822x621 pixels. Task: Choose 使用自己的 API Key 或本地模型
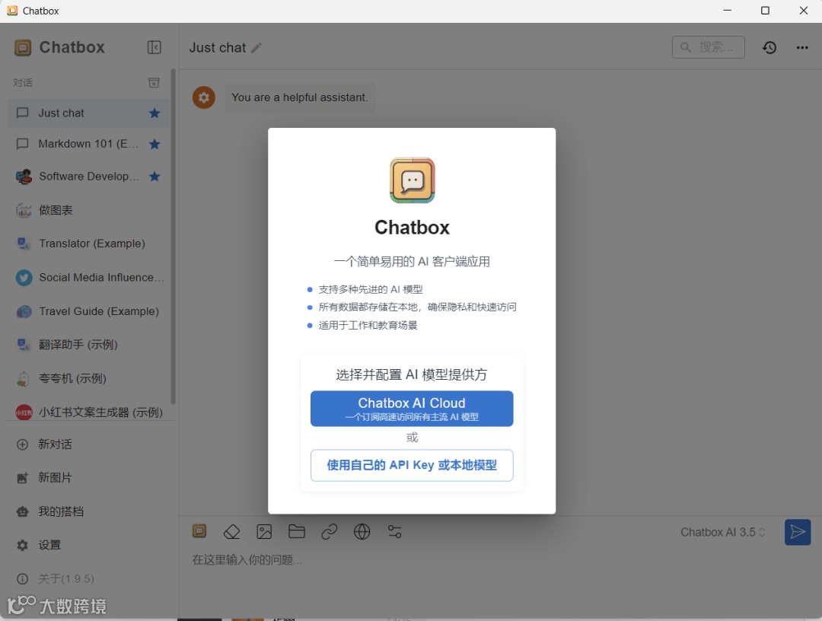(411, 466)
